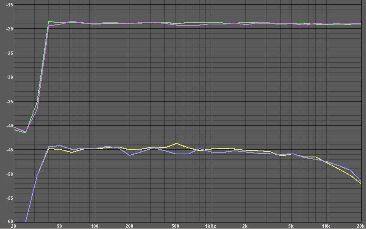The image size is (366, 229).
Task: Click the -45 dB axis label
Action: click(9, 150)
